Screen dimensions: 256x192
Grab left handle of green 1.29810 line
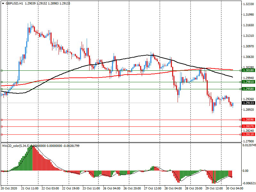(2, 82)
